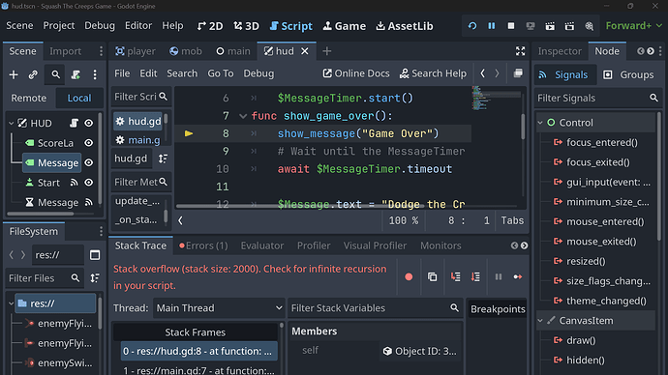Copy error message icon
The image size is (668, 375).
[x=432, y=277]
